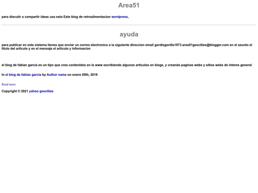Click the date 'enero 05th, 2019'
Viewport: 258px width, 193px height.
tap(85, 75)
